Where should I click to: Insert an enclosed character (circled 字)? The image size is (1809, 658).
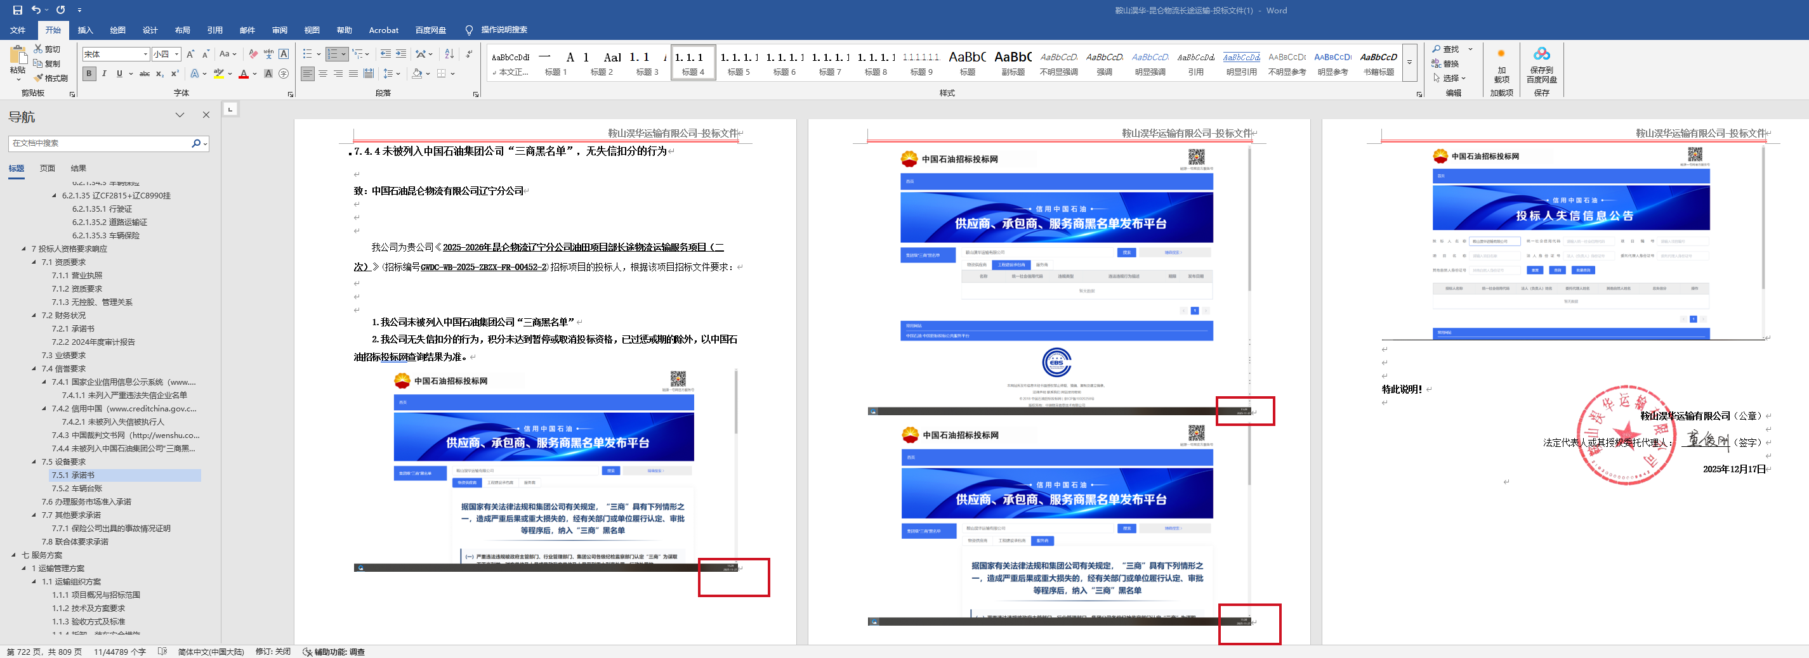284,74
